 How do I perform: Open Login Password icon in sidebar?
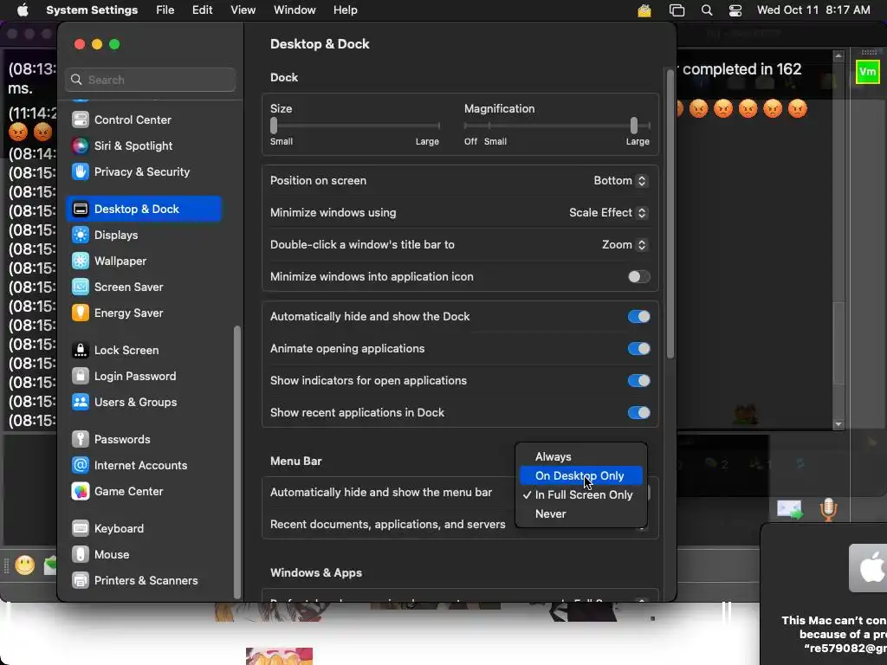coord(81,377)
